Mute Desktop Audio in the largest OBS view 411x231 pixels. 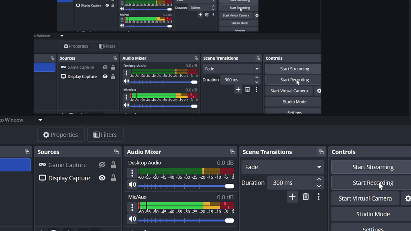tap(132, 184)
